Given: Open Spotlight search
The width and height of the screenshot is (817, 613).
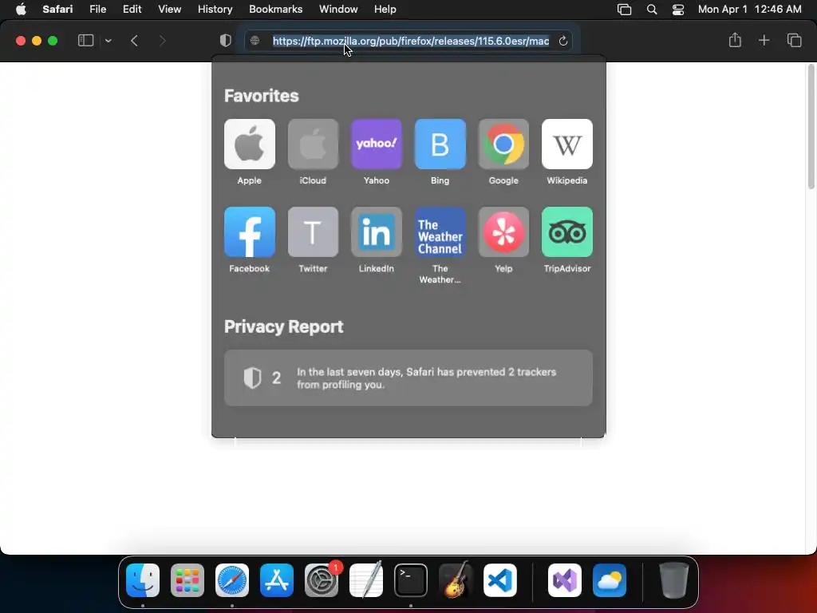Looking at the screenshot, I should coord(651,10).
